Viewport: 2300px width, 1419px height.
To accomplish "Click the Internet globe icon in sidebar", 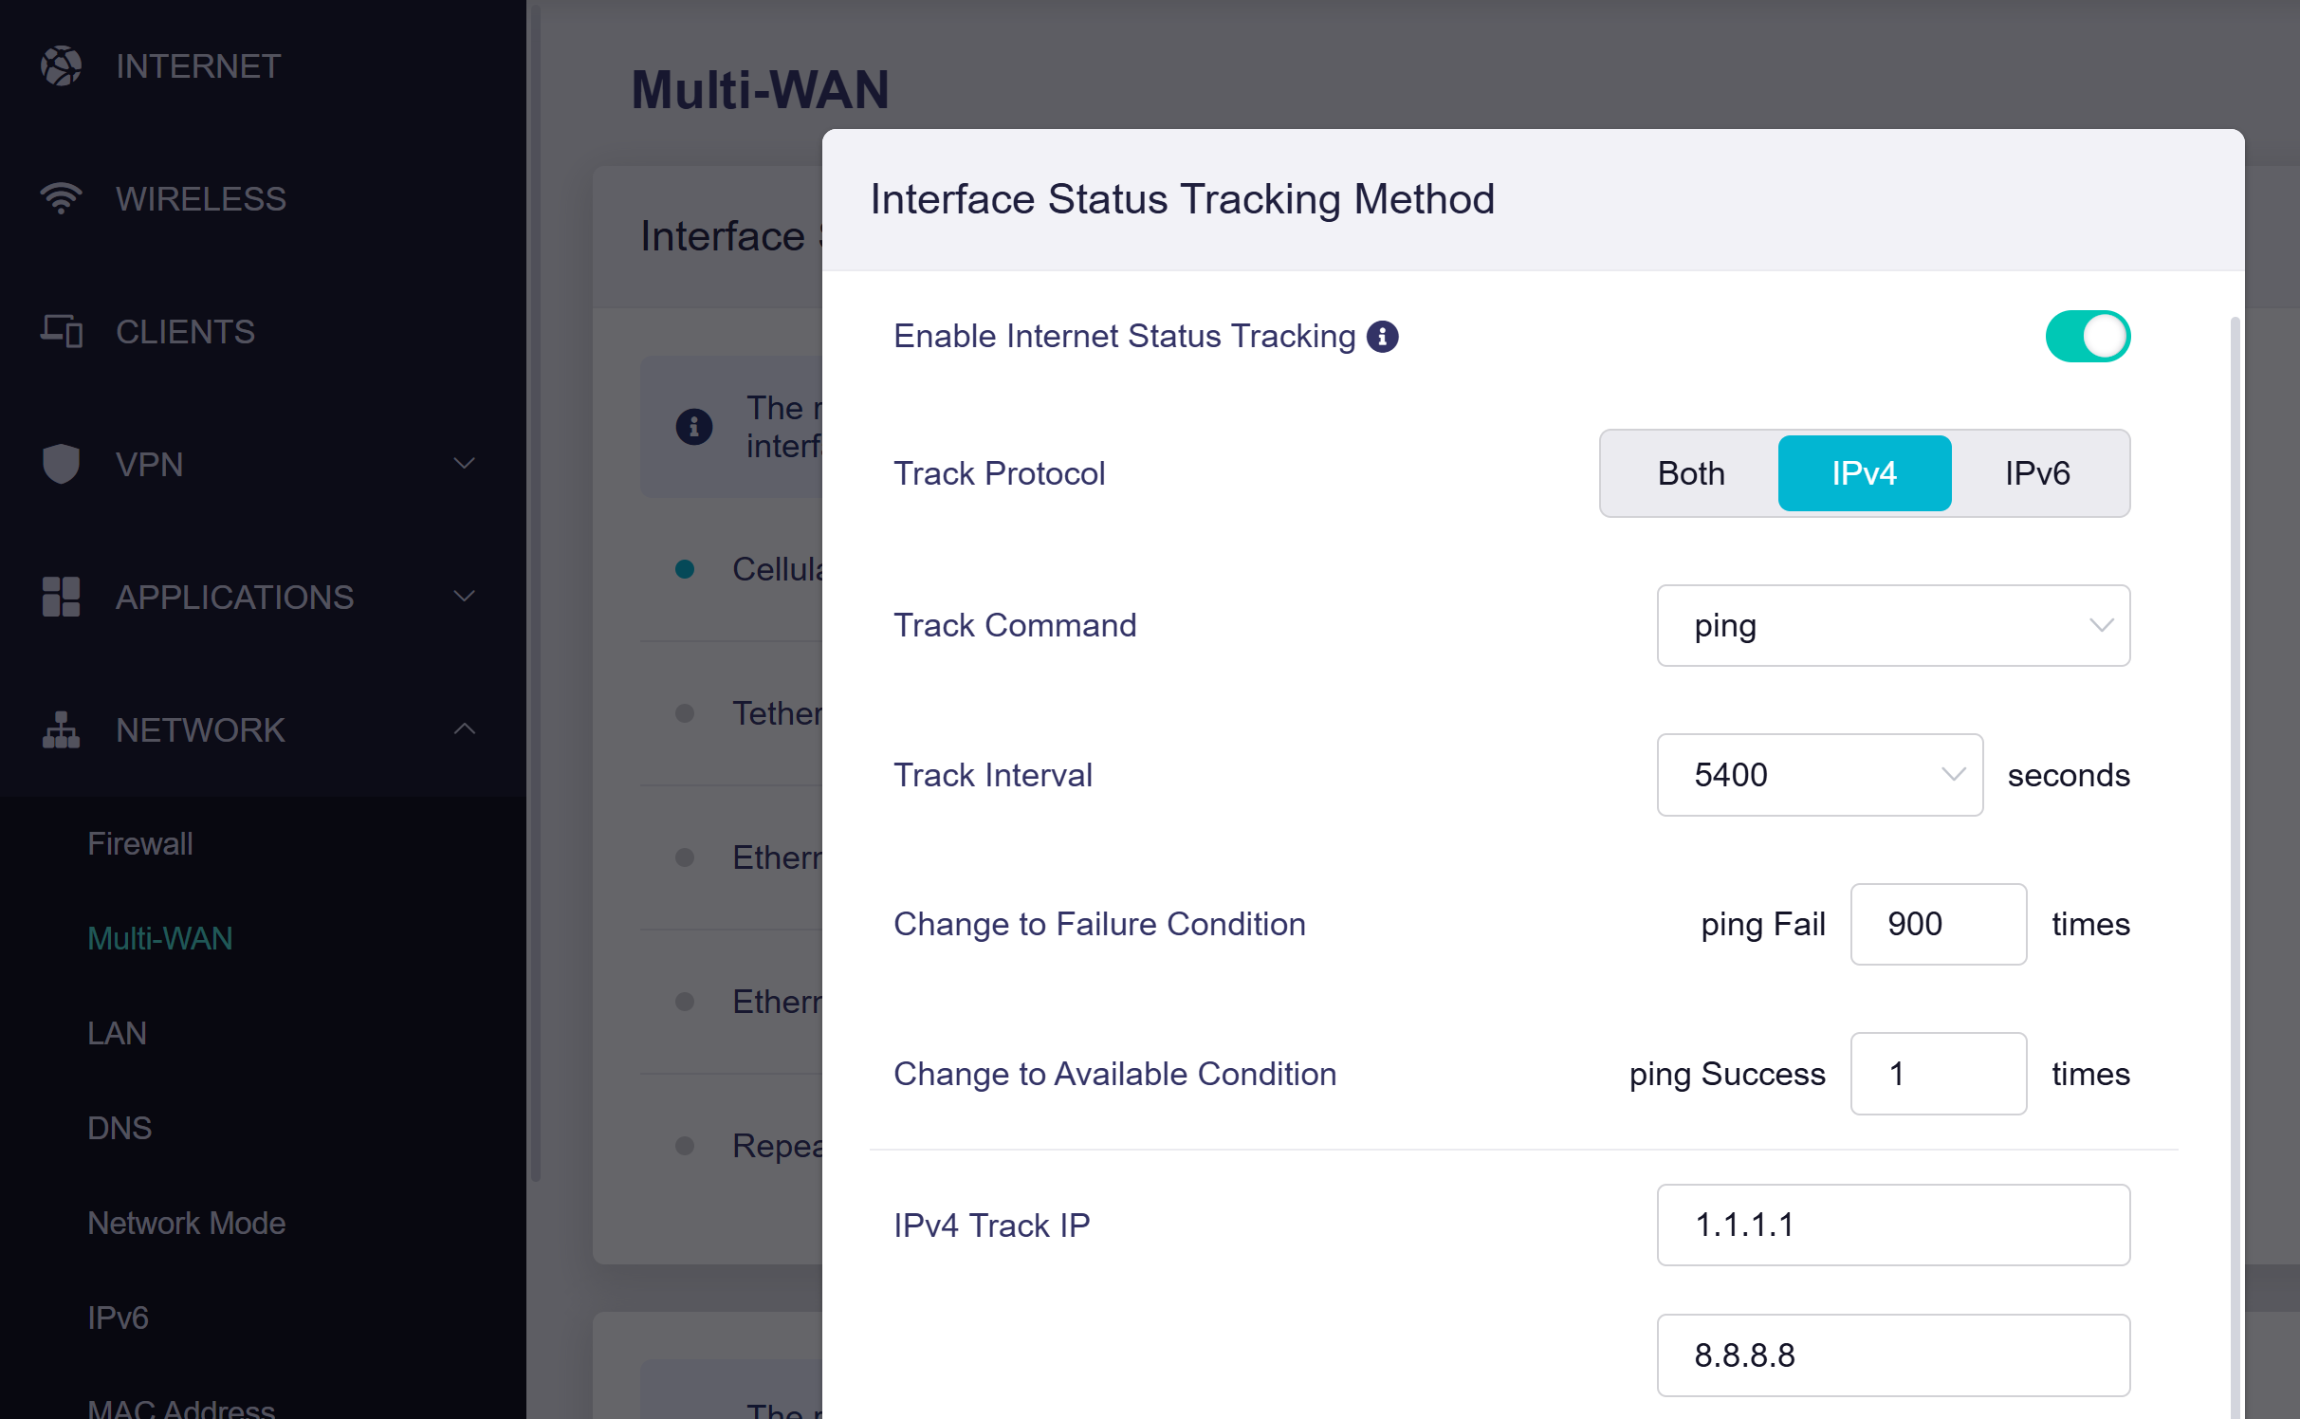I will 62,66.
